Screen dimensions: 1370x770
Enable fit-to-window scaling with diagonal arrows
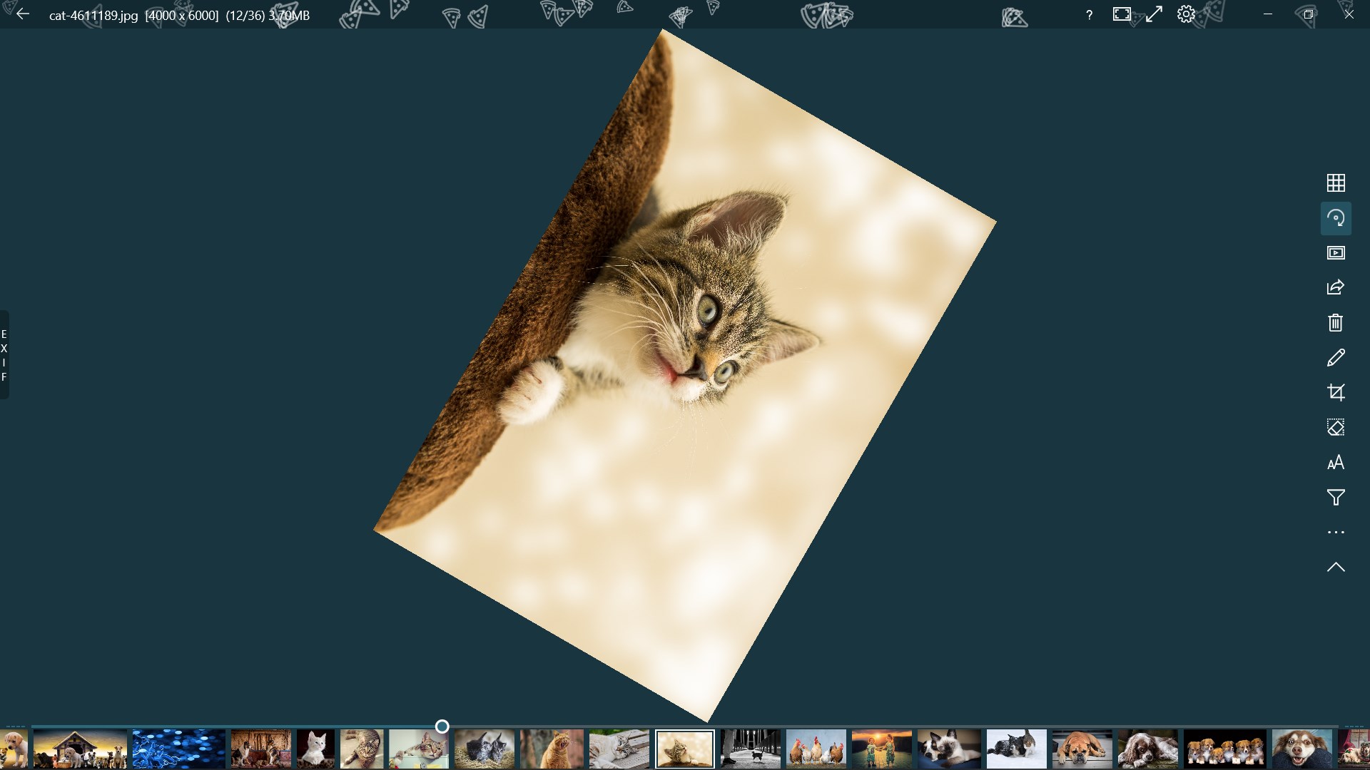(x=1154, y=14)
